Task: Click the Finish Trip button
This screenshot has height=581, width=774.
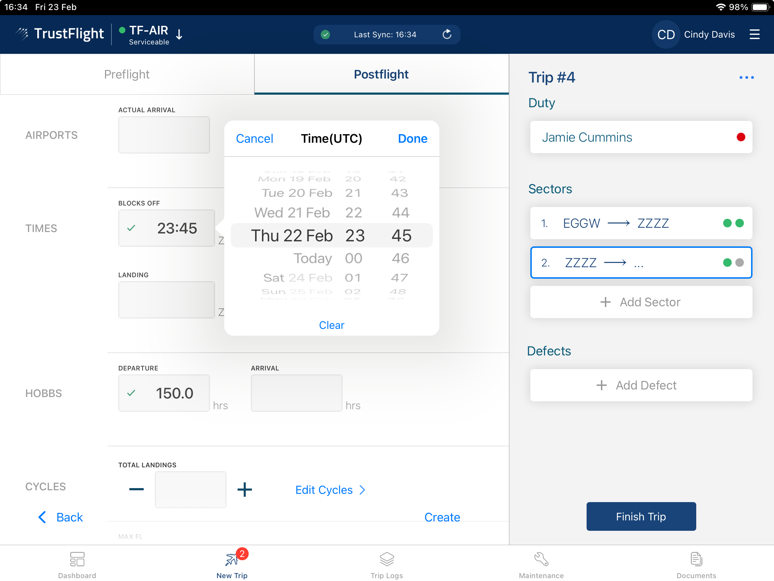Action: click(x=641, y=516)
